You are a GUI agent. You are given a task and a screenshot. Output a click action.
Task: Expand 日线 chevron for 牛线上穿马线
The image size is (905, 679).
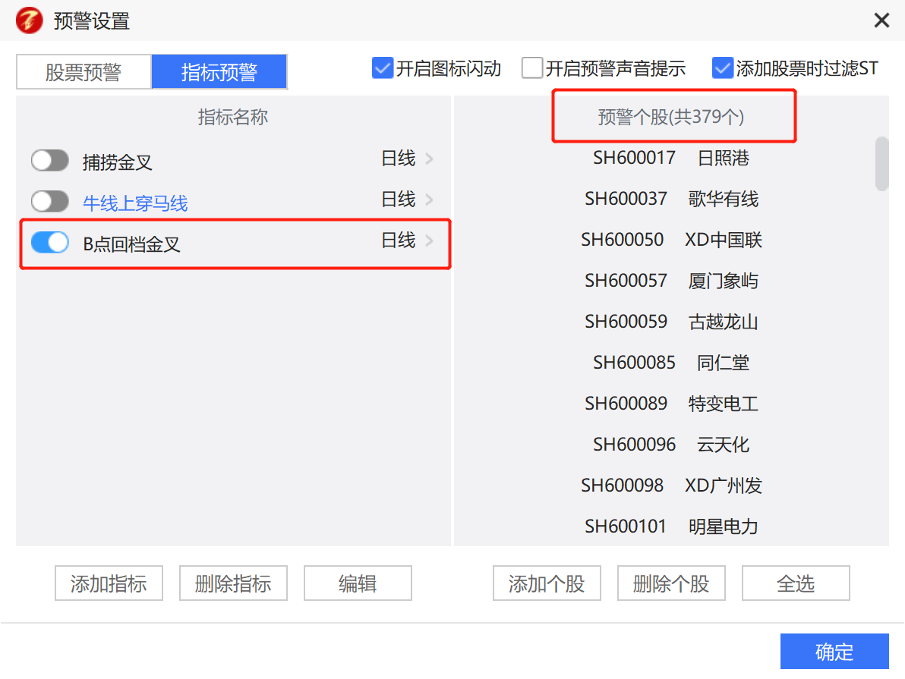(429, 200)
